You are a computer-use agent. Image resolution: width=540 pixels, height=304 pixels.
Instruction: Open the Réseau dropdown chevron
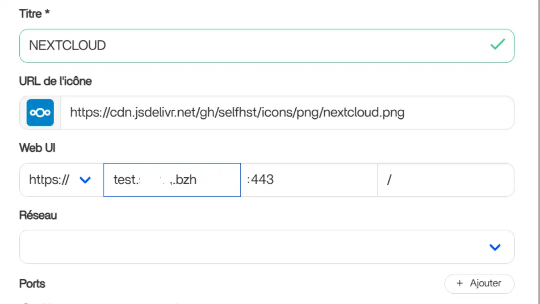495,247
